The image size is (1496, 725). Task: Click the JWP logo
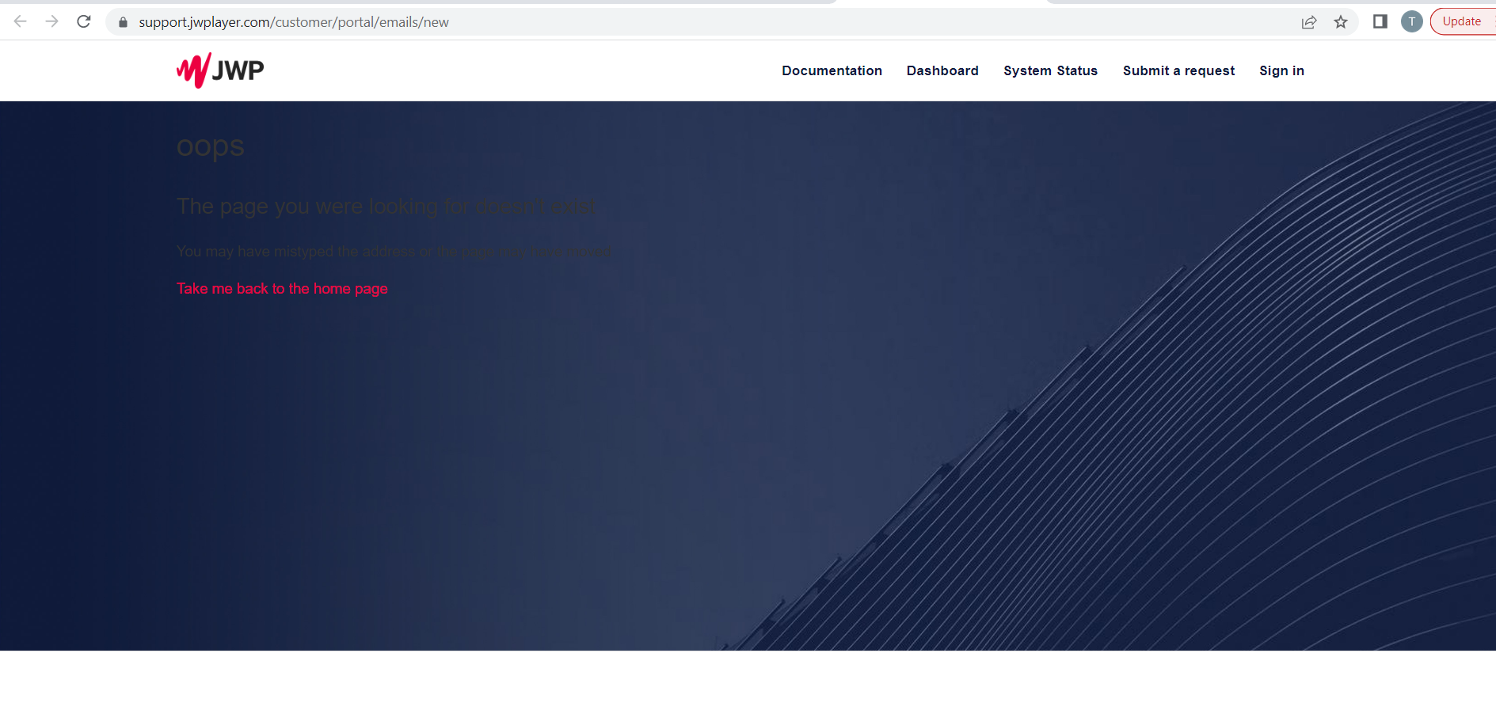pos(220,70)
